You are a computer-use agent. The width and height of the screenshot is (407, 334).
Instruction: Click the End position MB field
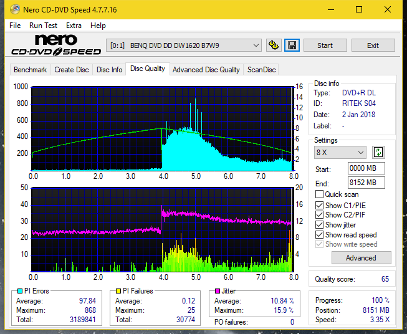pos(366,183)
